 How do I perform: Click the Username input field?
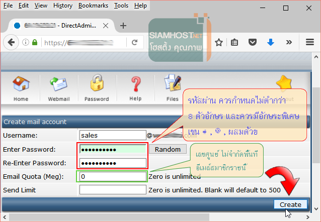pos(112,135)
